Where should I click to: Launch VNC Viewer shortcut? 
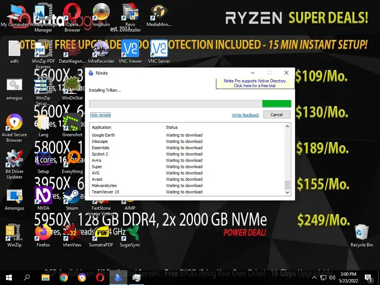click(x=130, y=52)
